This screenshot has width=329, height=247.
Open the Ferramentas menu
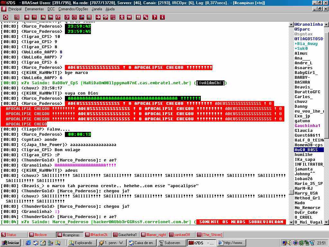[34, 9]
